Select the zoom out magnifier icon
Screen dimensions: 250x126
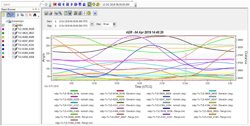pyautogui.click(x=60, y=13)
